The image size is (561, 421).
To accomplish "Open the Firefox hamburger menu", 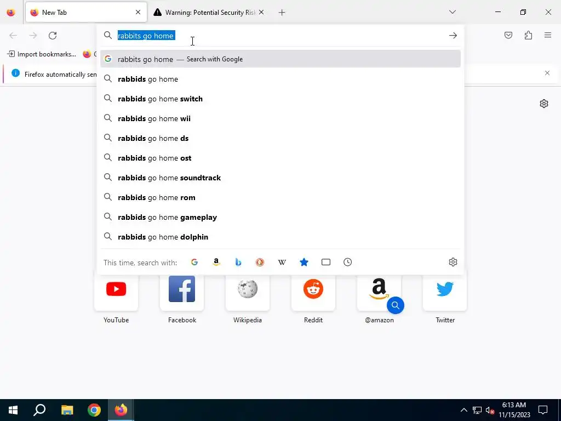I will click(x=548, y=35).
